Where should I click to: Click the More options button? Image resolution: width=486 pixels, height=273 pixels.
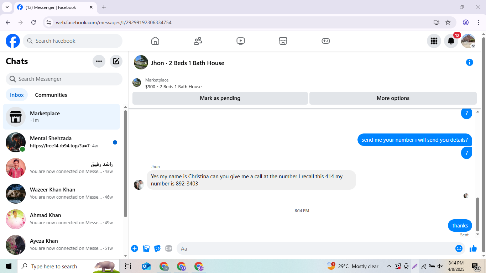click(x=393, y=98)
